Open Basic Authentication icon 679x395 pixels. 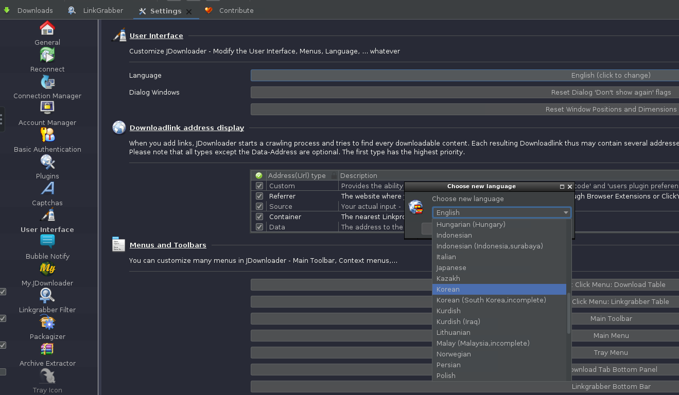(47, 135)
